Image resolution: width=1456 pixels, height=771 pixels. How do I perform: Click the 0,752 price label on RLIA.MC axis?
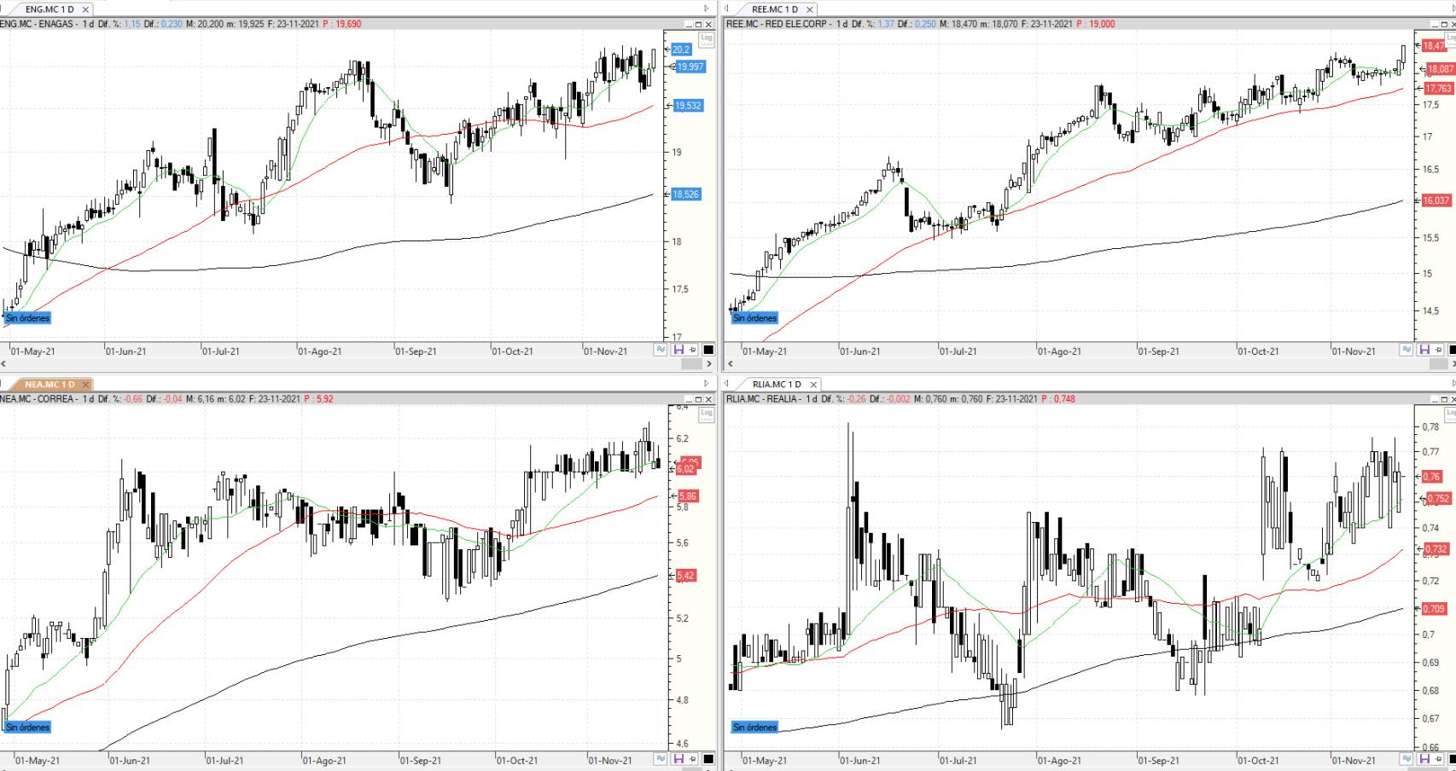[1438, 499]
